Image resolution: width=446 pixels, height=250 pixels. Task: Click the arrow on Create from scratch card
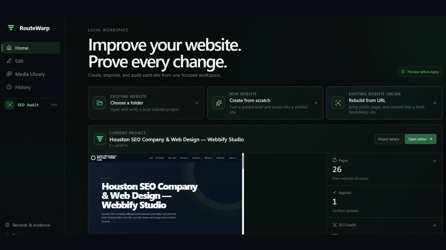[x=315, y=103]
